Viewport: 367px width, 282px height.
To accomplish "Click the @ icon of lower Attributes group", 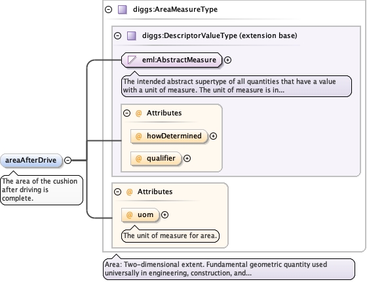I will 130,191.
